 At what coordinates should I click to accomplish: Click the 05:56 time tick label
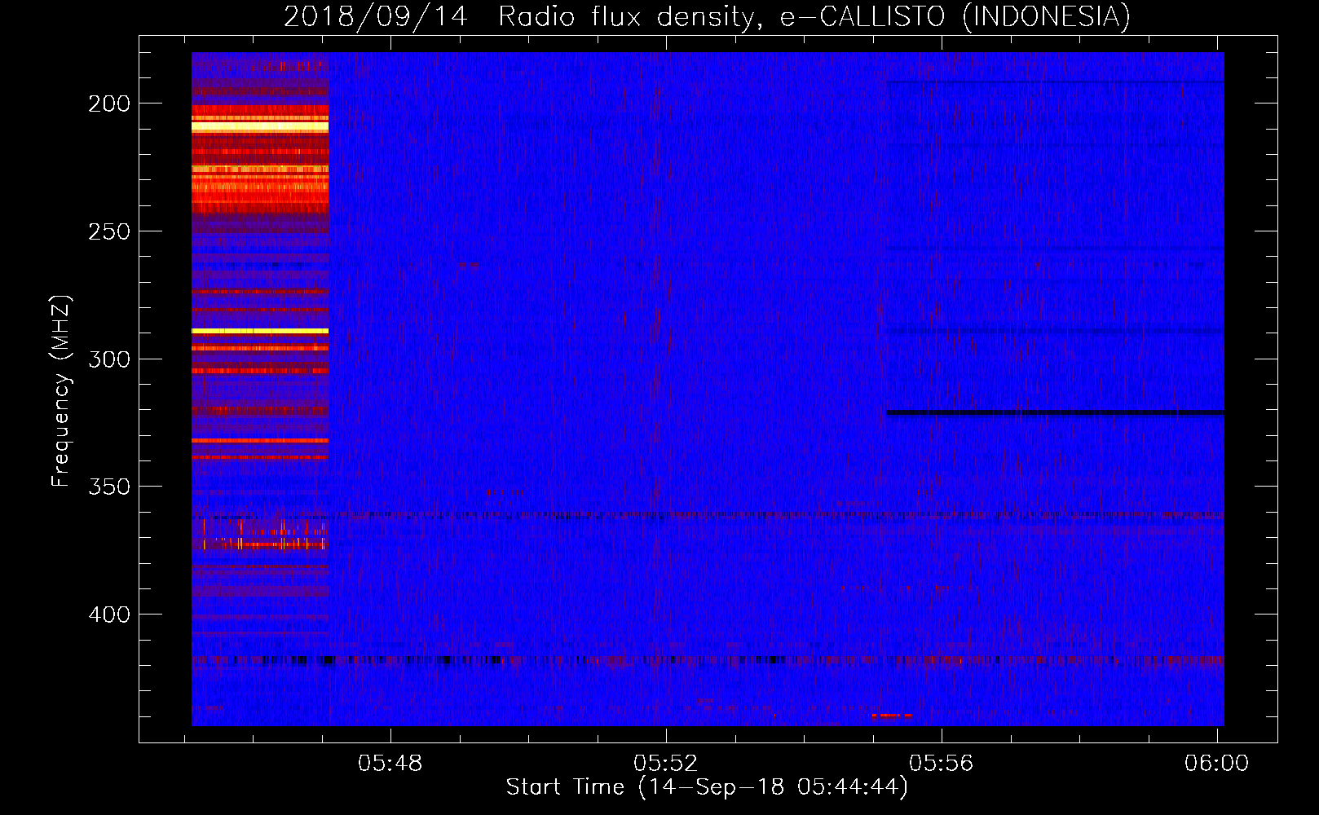[x=942, y=763]
